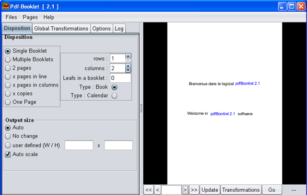Click the Go button
Viewport: 307px width, 195px height.
[x=272, y=190]
